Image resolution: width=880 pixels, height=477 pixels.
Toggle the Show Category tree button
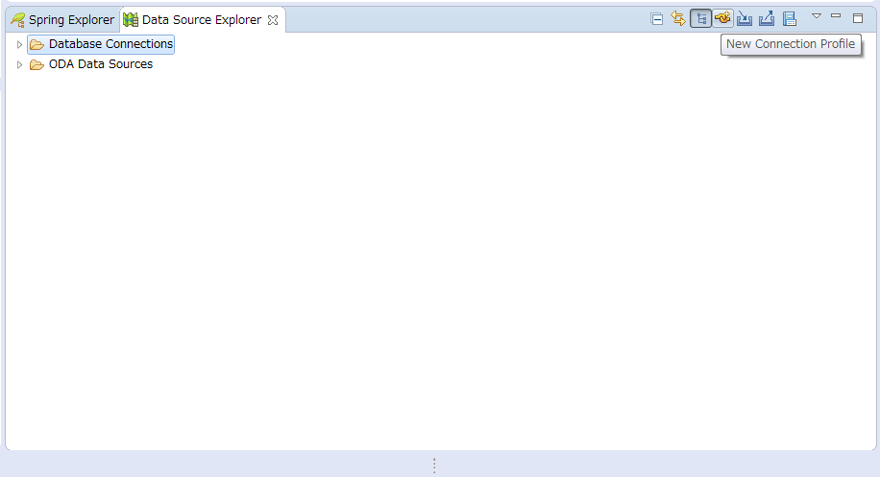point(700,18)
